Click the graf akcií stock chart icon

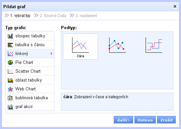[10, 107]
